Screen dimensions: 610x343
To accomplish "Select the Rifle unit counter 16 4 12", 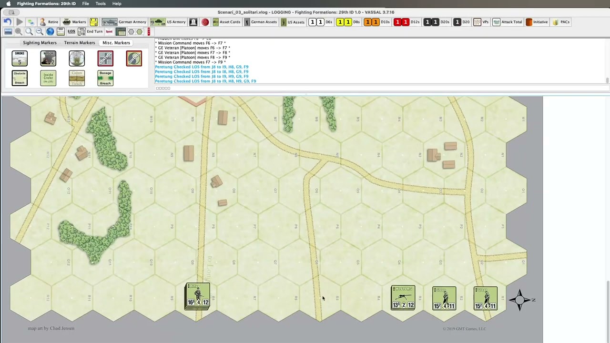I will [197, 296].
